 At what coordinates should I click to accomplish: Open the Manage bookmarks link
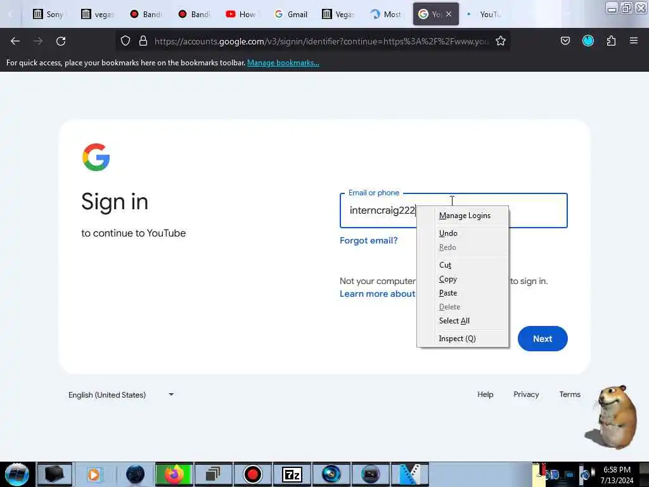[283, 63]
